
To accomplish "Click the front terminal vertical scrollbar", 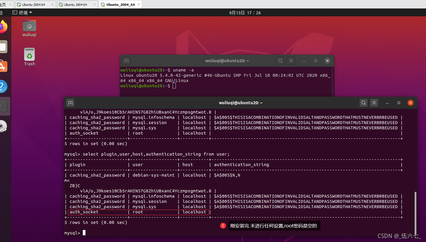I will [415, 213].
